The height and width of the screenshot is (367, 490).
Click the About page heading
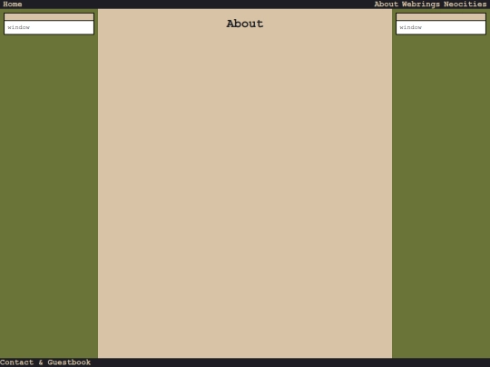[245, 24]
